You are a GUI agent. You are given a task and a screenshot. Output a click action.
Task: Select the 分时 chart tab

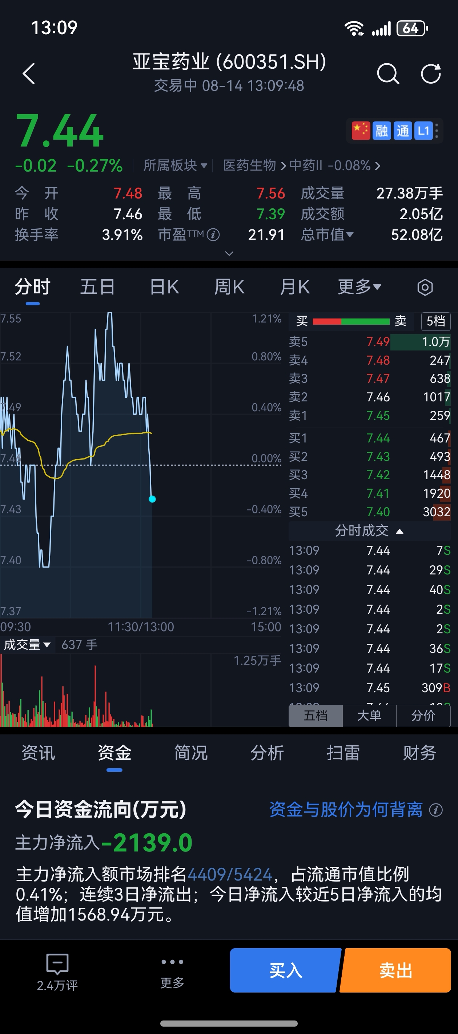32,287
